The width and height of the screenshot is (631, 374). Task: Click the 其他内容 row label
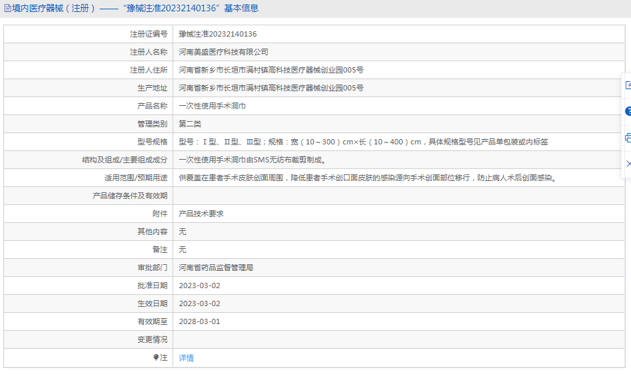[x=152, y=232]
